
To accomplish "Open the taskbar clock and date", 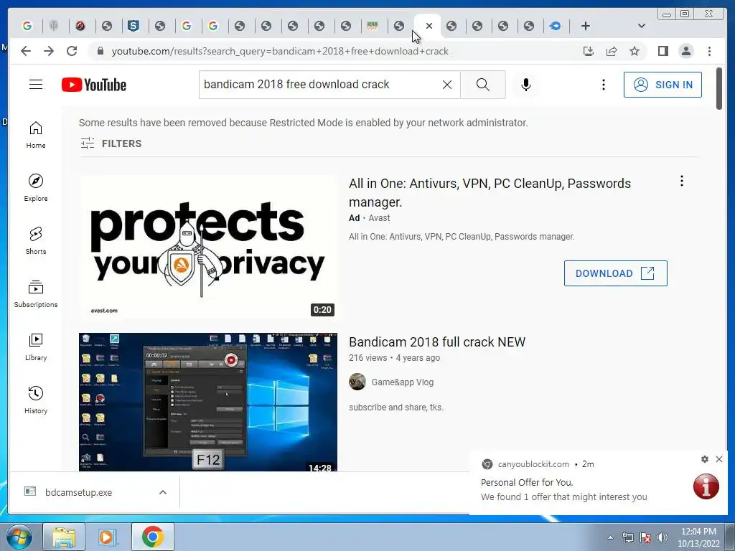I will [698, 537].
